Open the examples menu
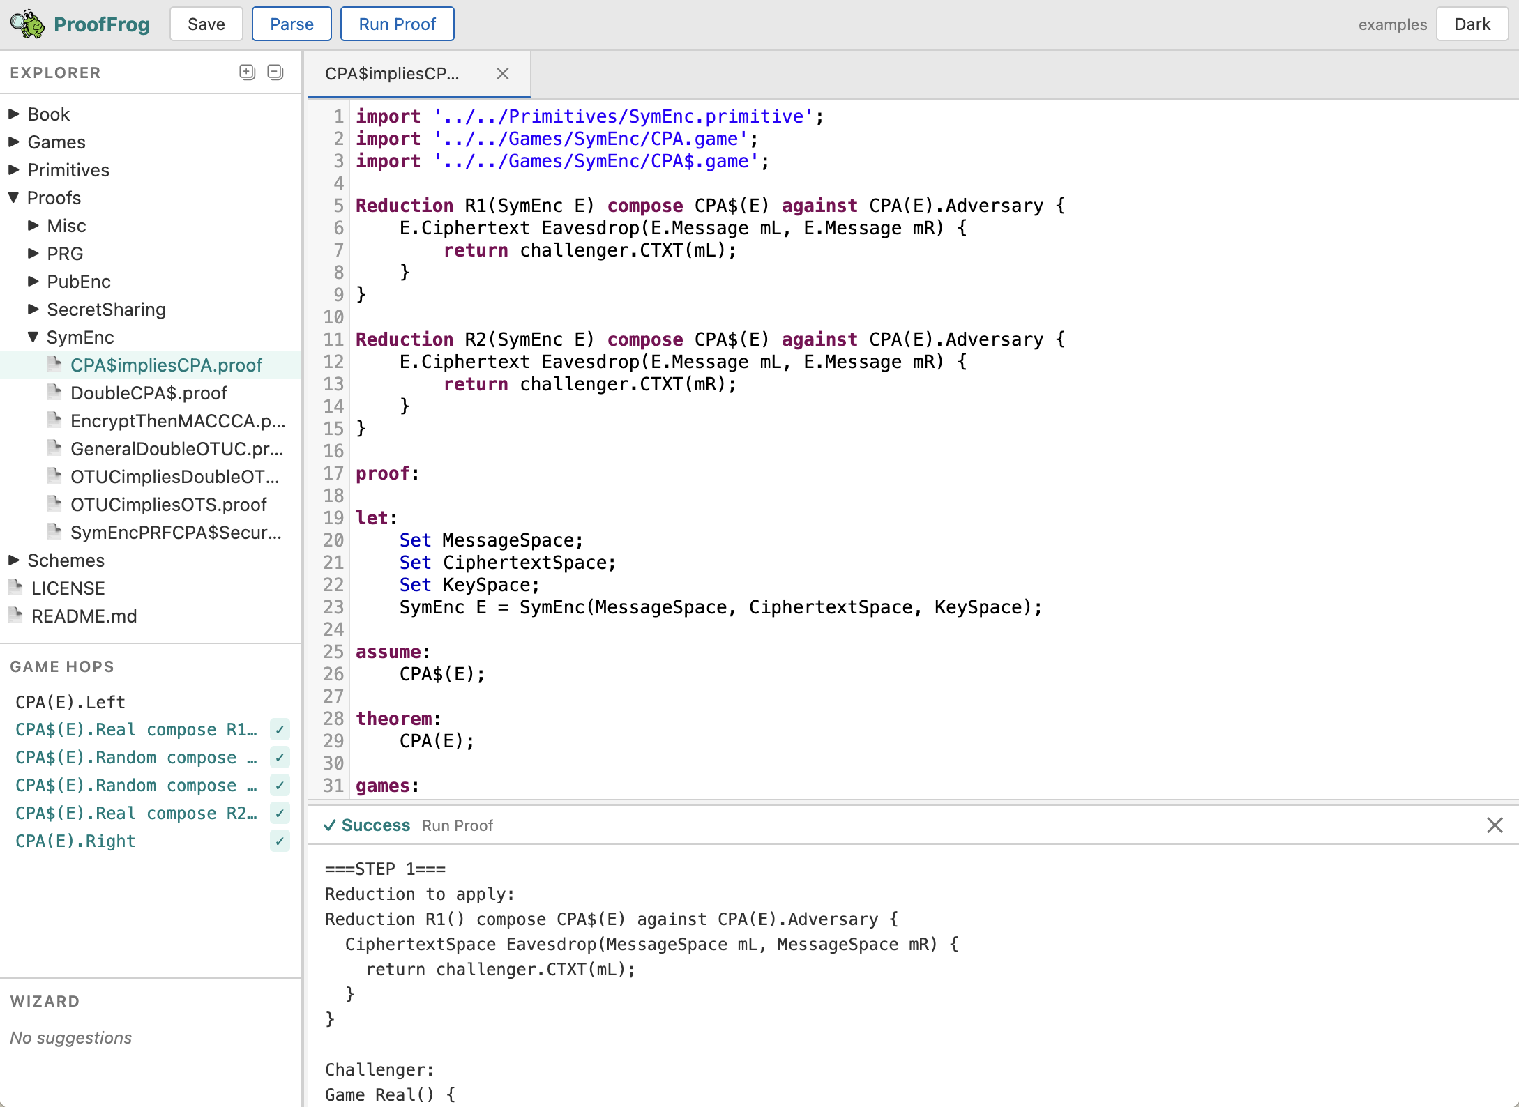This screenshot has width=1519, height=1107. tap(1391, 24)
